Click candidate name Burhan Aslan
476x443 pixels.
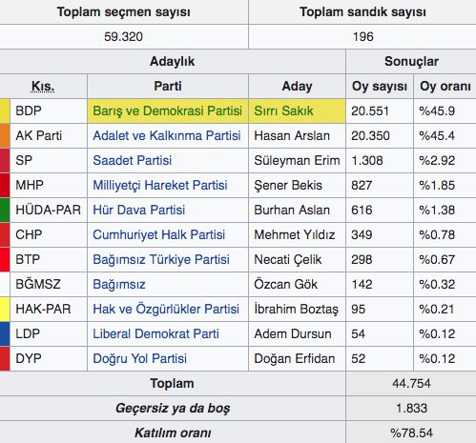click(292, 210)
